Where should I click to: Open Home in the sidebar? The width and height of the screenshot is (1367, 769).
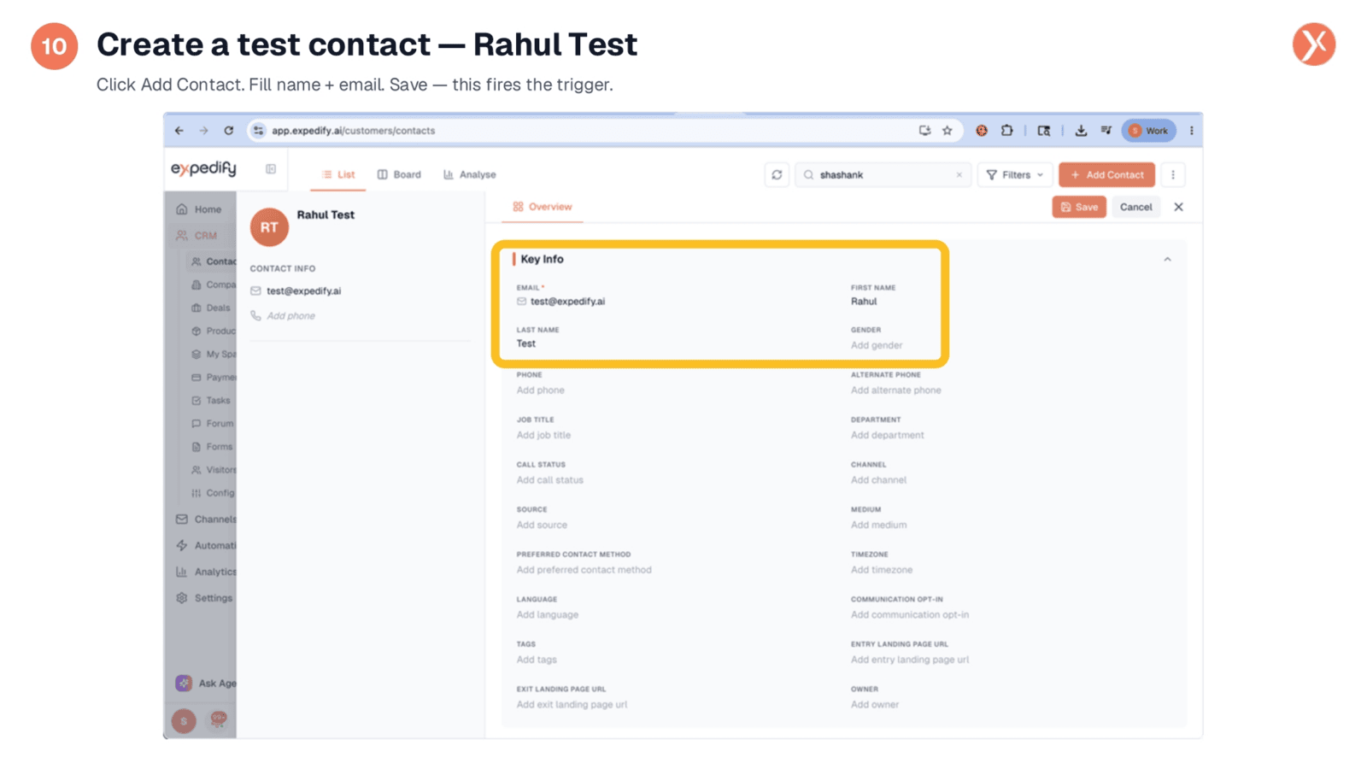pos(199,209)
